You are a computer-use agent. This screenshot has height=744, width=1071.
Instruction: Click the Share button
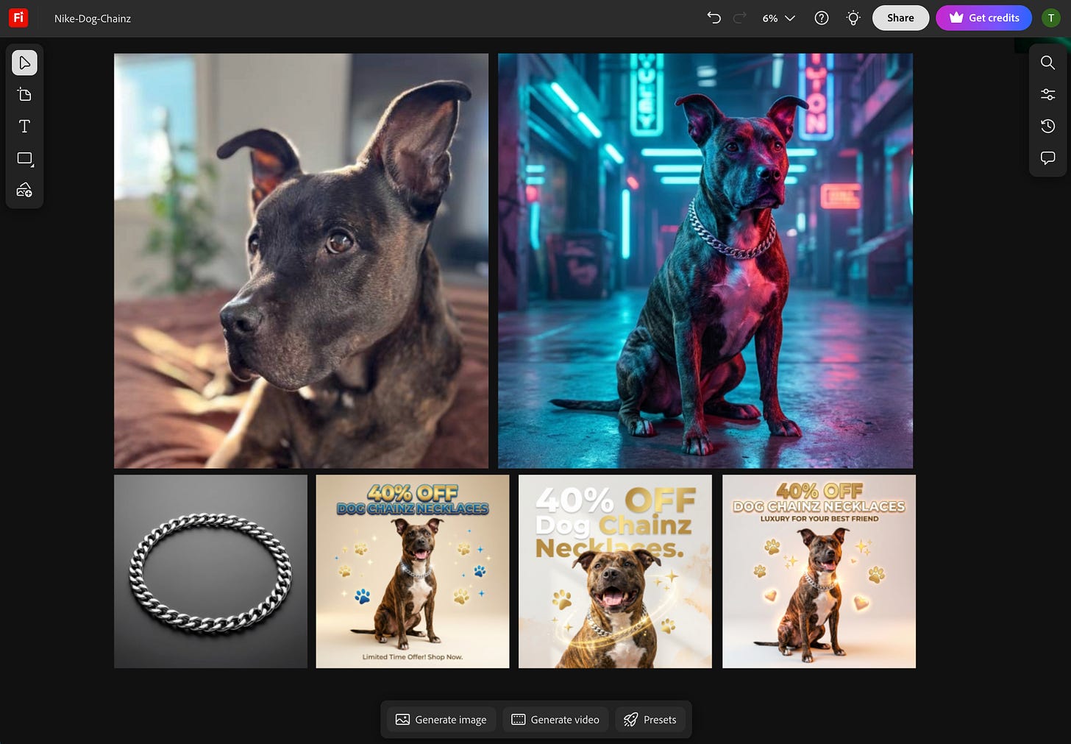(x=900, y=18)
